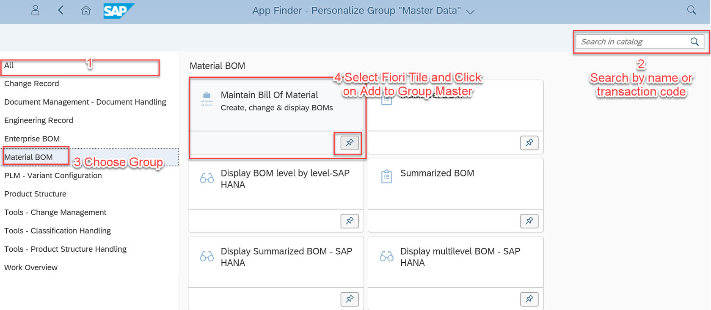711x310 pixels.
Task: Click the SAP logo
Action: (118, 11)
